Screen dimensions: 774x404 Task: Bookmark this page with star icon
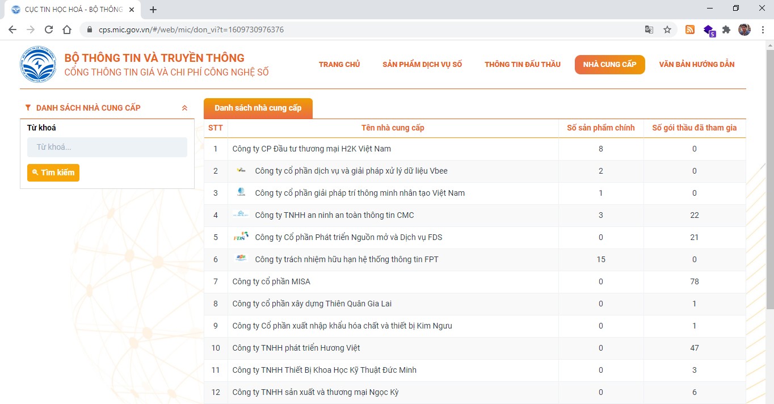pos(667,30)
